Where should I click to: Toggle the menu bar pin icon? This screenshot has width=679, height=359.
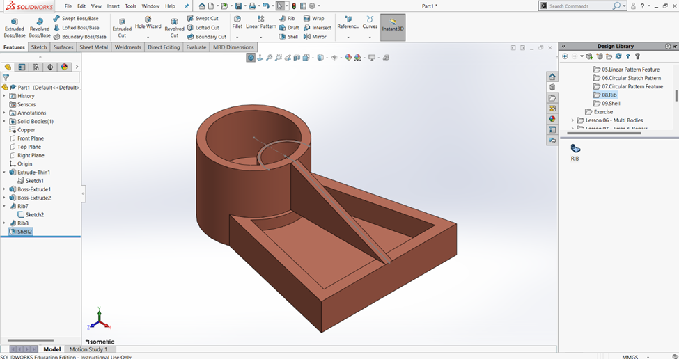click(x=187, y=6)
